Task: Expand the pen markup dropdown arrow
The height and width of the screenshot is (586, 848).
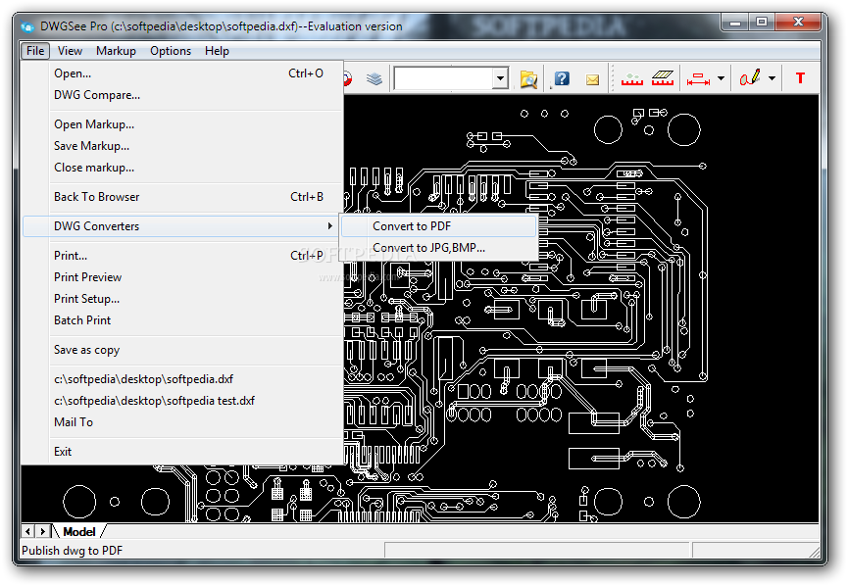Action: [x=772, y=79]
